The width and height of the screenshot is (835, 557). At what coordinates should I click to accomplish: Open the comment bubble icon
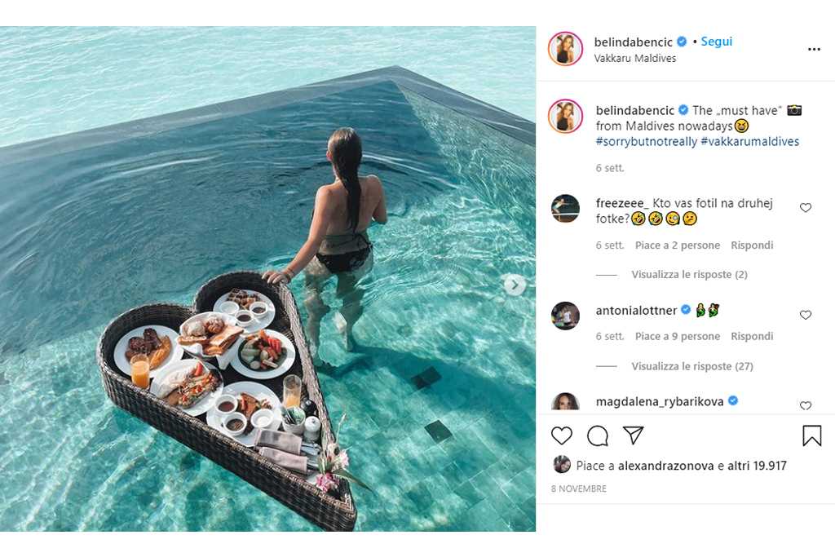point(598,435)
